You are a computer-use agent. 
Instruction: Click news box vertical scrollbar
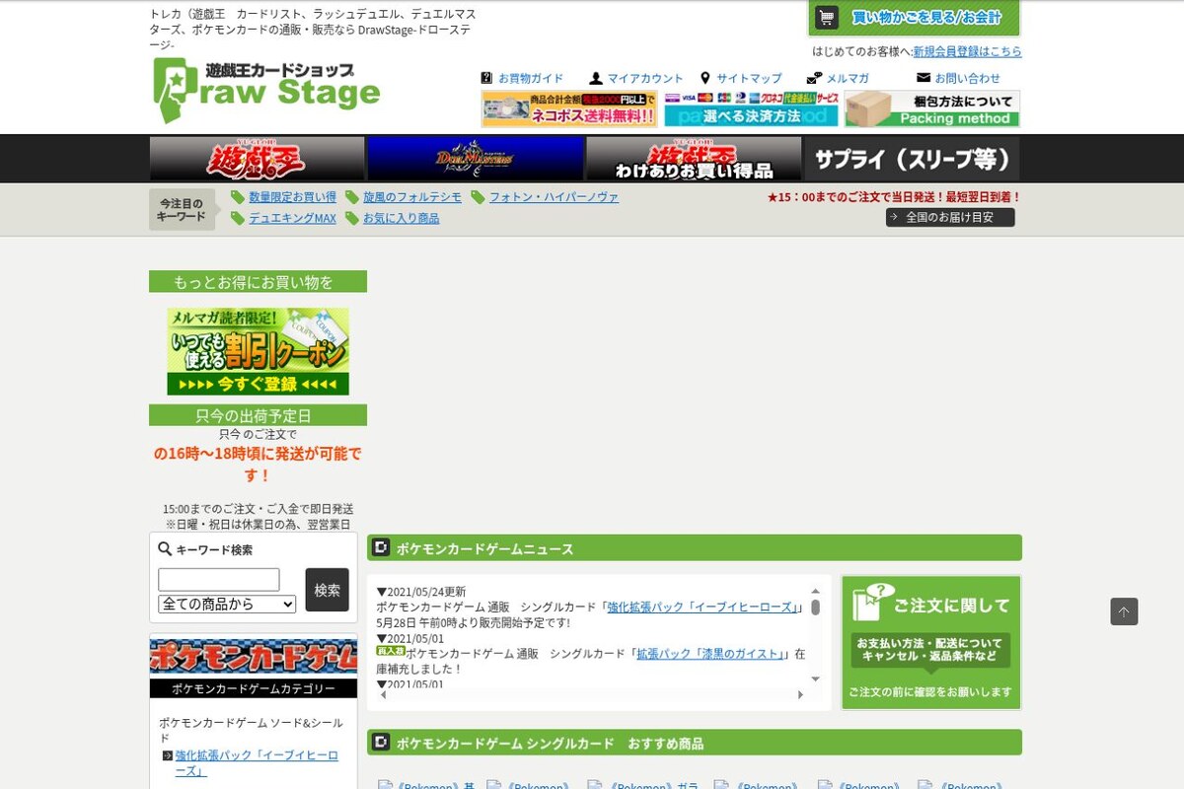coord(816,607)
